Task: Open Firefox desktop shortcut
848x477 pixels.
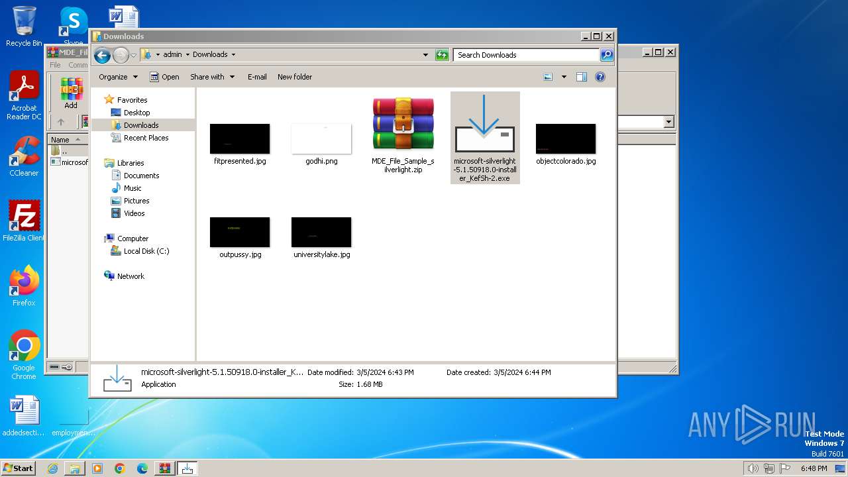Action: [x=24, y=286]
